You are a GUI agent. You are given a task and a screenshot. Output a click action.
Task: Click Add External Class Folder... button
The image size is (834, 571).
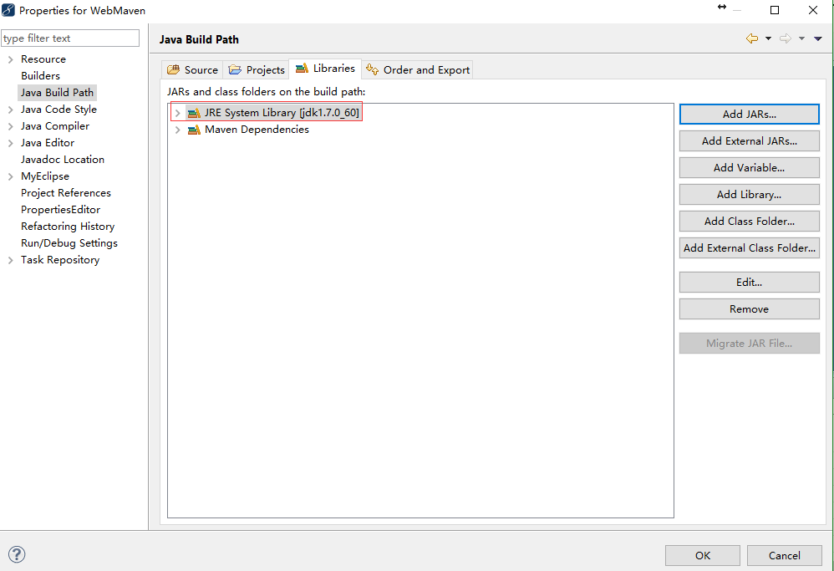click(749, 248)
